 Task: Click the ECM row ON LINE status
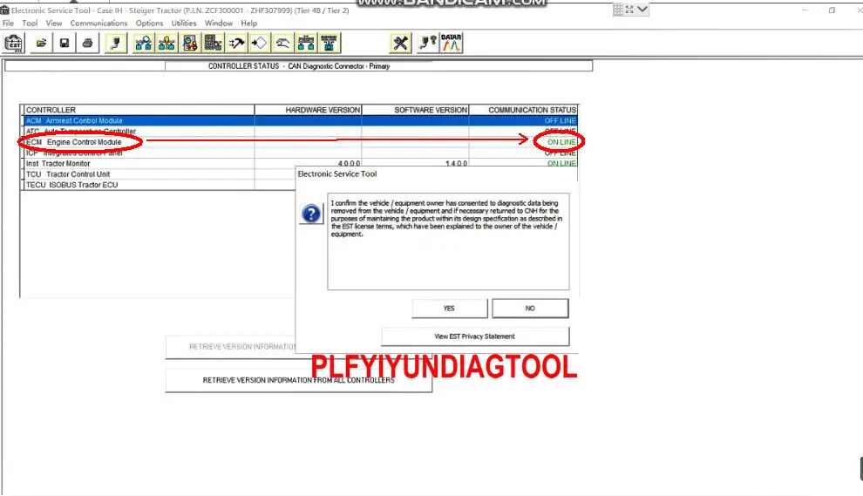(561, 142)
